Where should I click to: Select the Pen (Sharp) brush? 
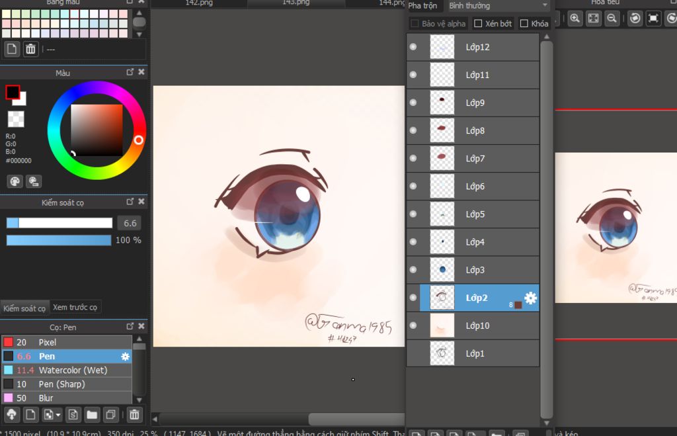click(67, 384)
